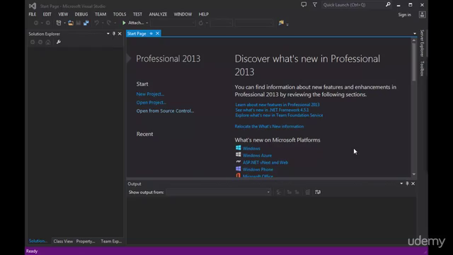Open the Windows Azure link
This screenshot has width=453, height=255.
click(257, 156)
